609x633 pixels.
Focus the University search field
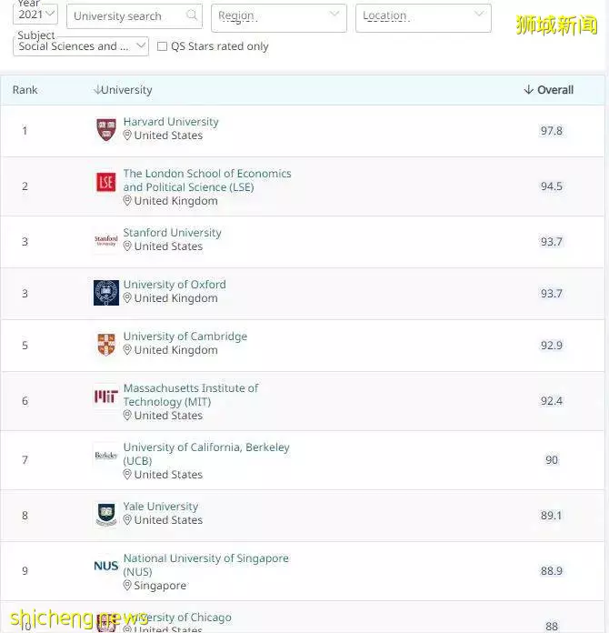[x=135, y=16]
